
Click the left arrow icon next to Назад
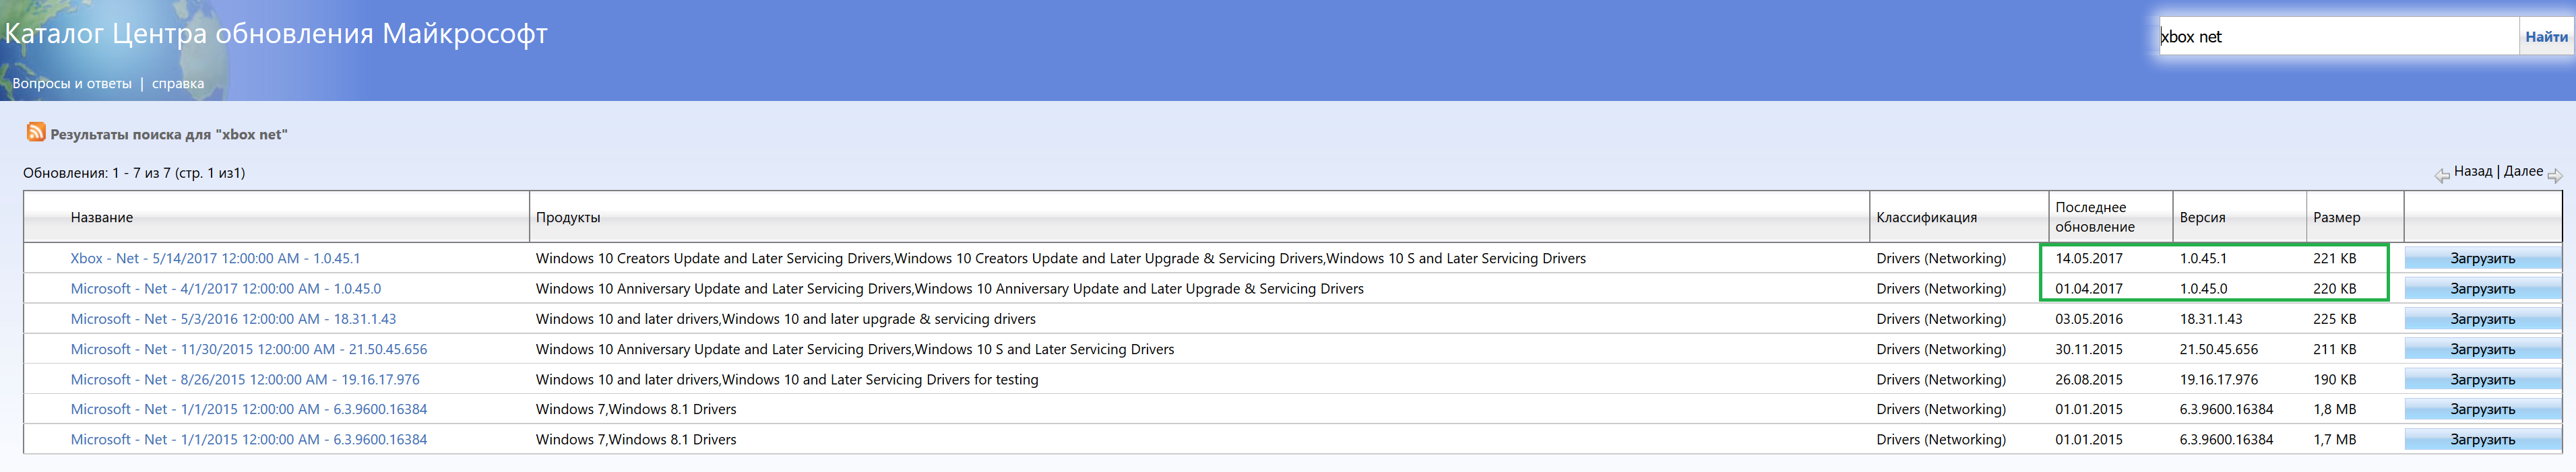click(x=2441, y=175)
